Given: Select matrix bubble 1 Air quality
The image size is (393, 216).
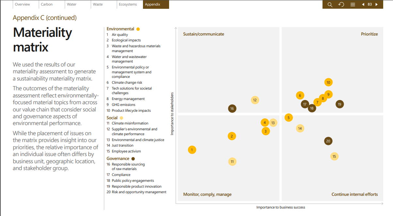Looking at the screenshot, I should click(x=192, y=150).
